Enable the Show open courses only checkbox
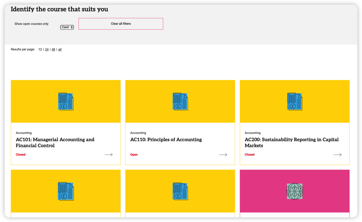The height and width of the screenshot is (222, 362). [51, 23]
